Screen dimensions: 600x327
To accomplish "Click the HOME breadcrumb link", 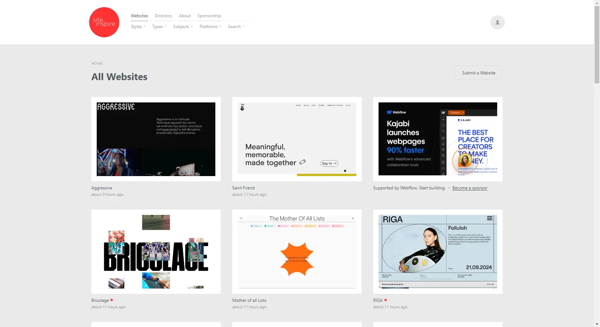I will point(97,64).
